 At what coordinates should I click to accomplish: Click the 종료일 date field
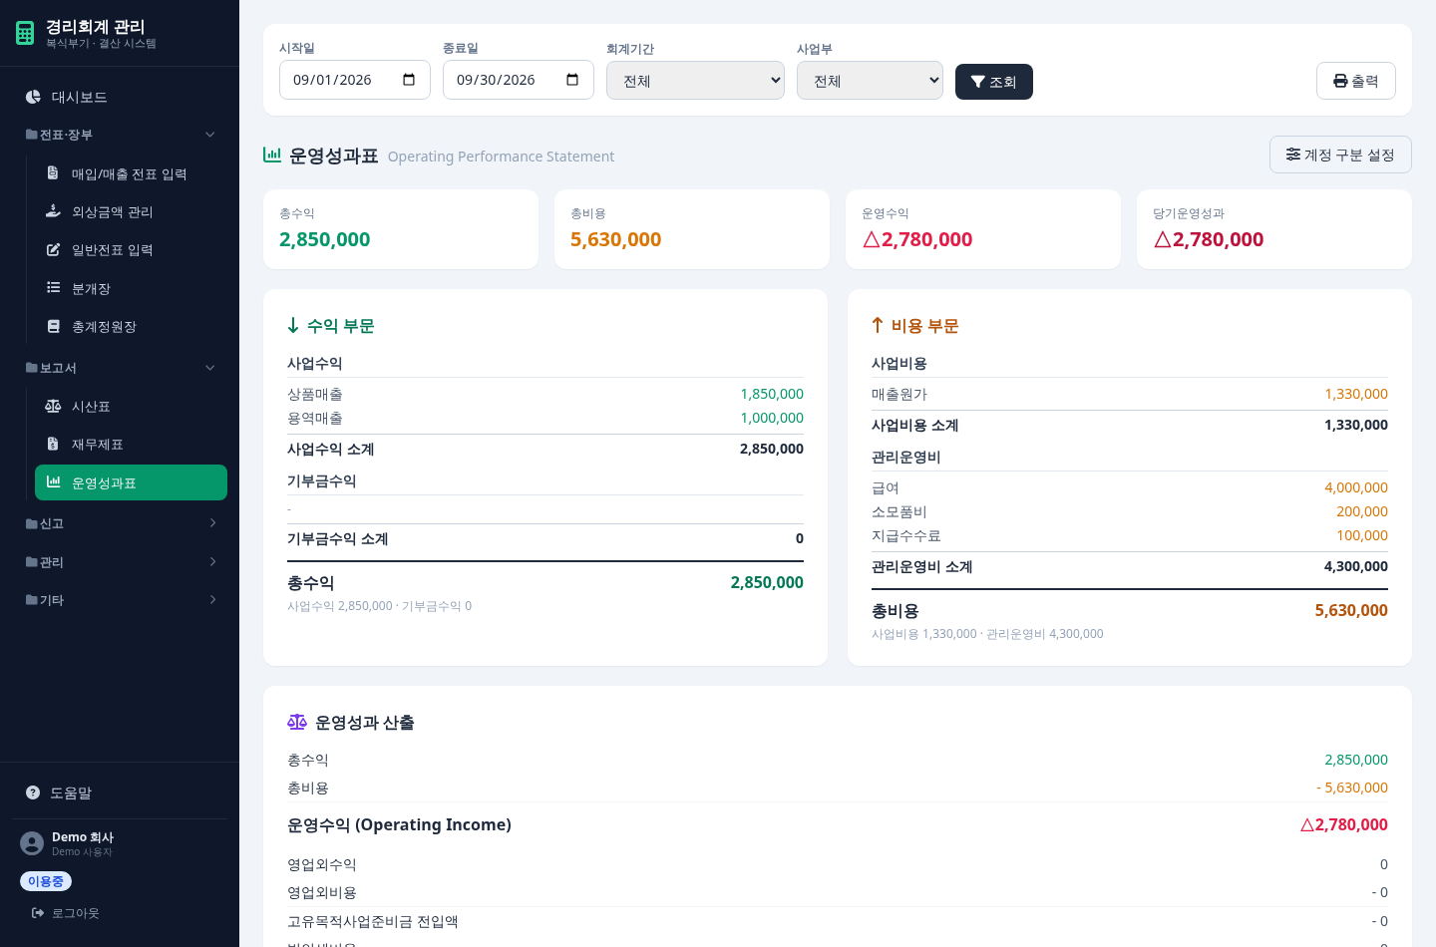[x=519, y=80]
